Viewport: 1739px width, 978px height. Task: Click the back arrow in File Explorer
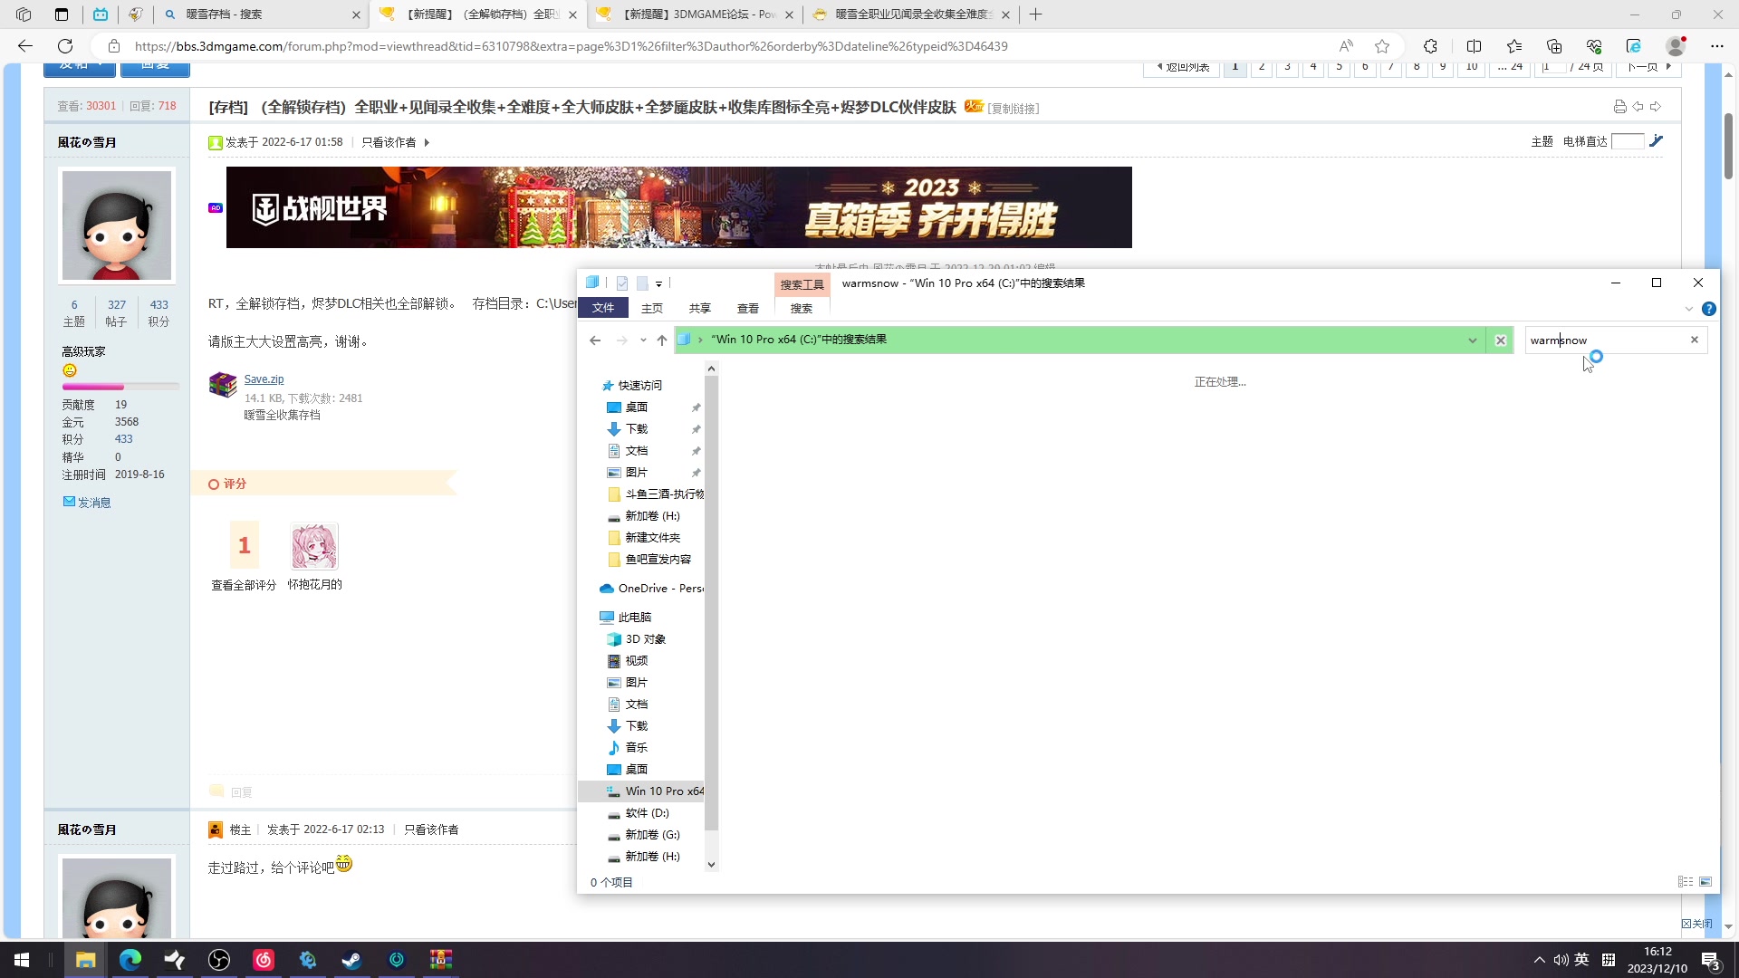[x=595, y=340]
